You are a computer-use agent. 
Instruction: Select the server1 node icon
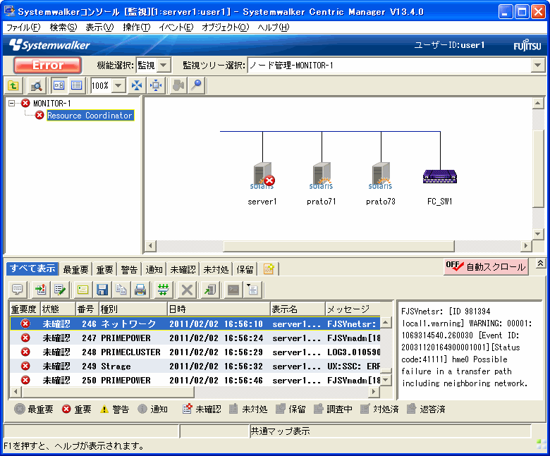pyautogui.click(x=262, y=175)
